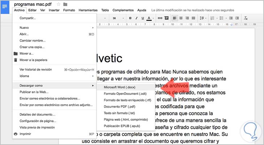Apply numbered list formatting
The width and height of the screenshot is (264, 145).
[x=213, y=18]
